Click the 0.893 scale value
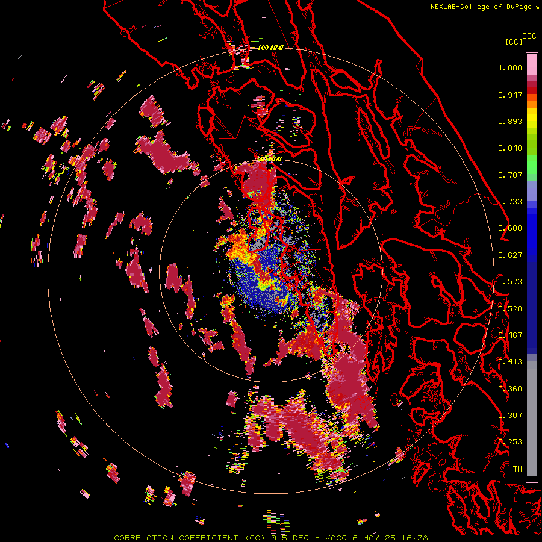 tap(510, 121)
